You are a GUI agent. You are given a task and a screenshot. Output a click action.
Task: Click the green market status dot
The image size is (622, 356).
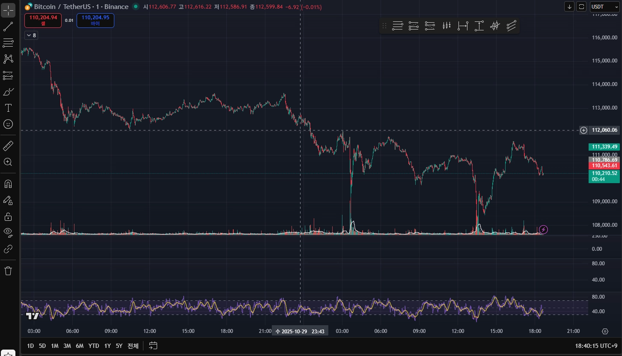click(136, 7)
